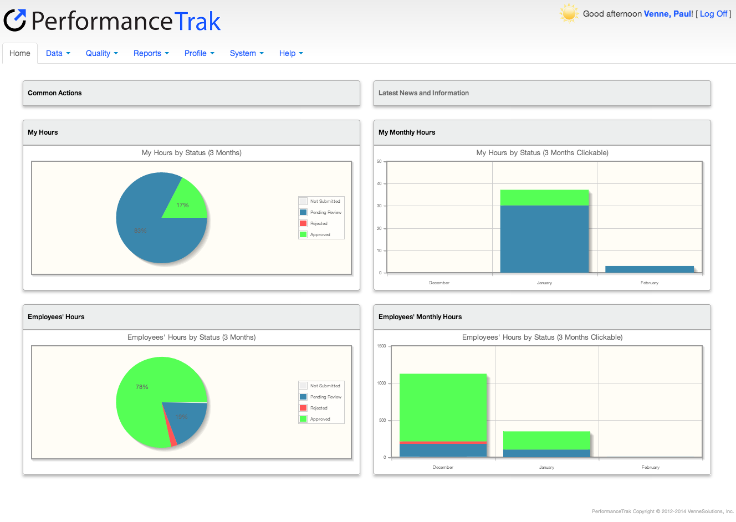Expand the Quality dropdown menu
This screenshot has height=522, width=736.
[102, 53]
